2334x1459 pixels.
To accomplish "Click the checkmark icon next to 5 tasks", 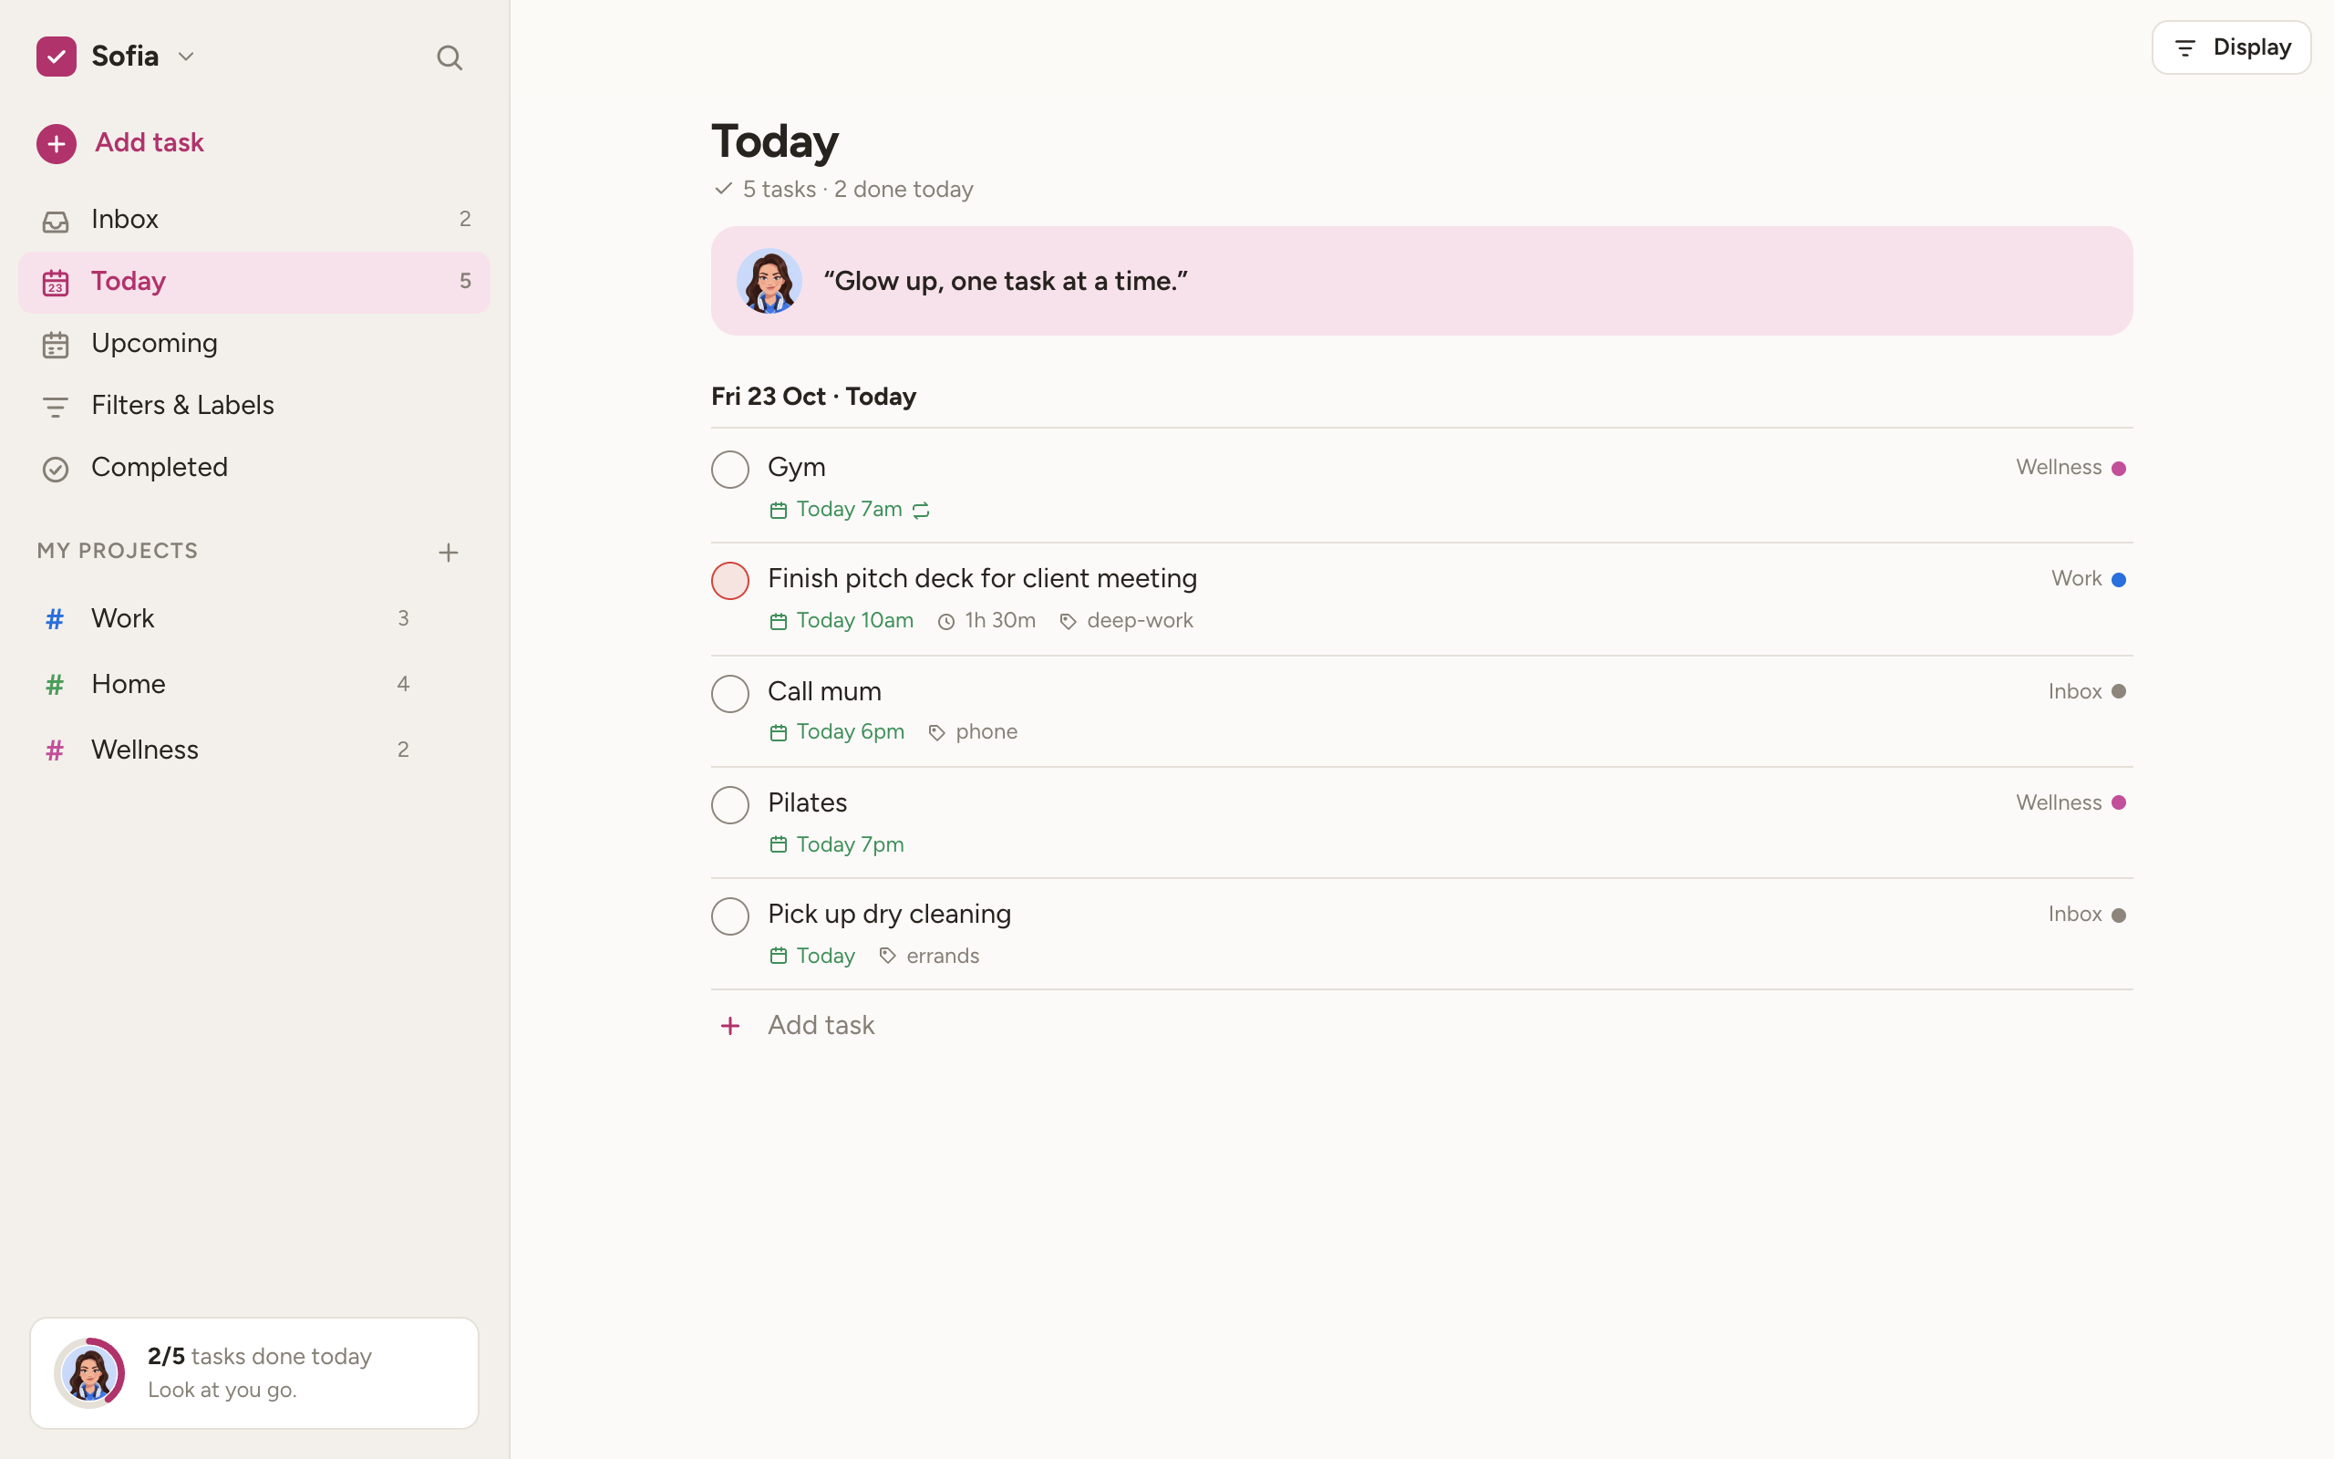I will click(723, 188).
